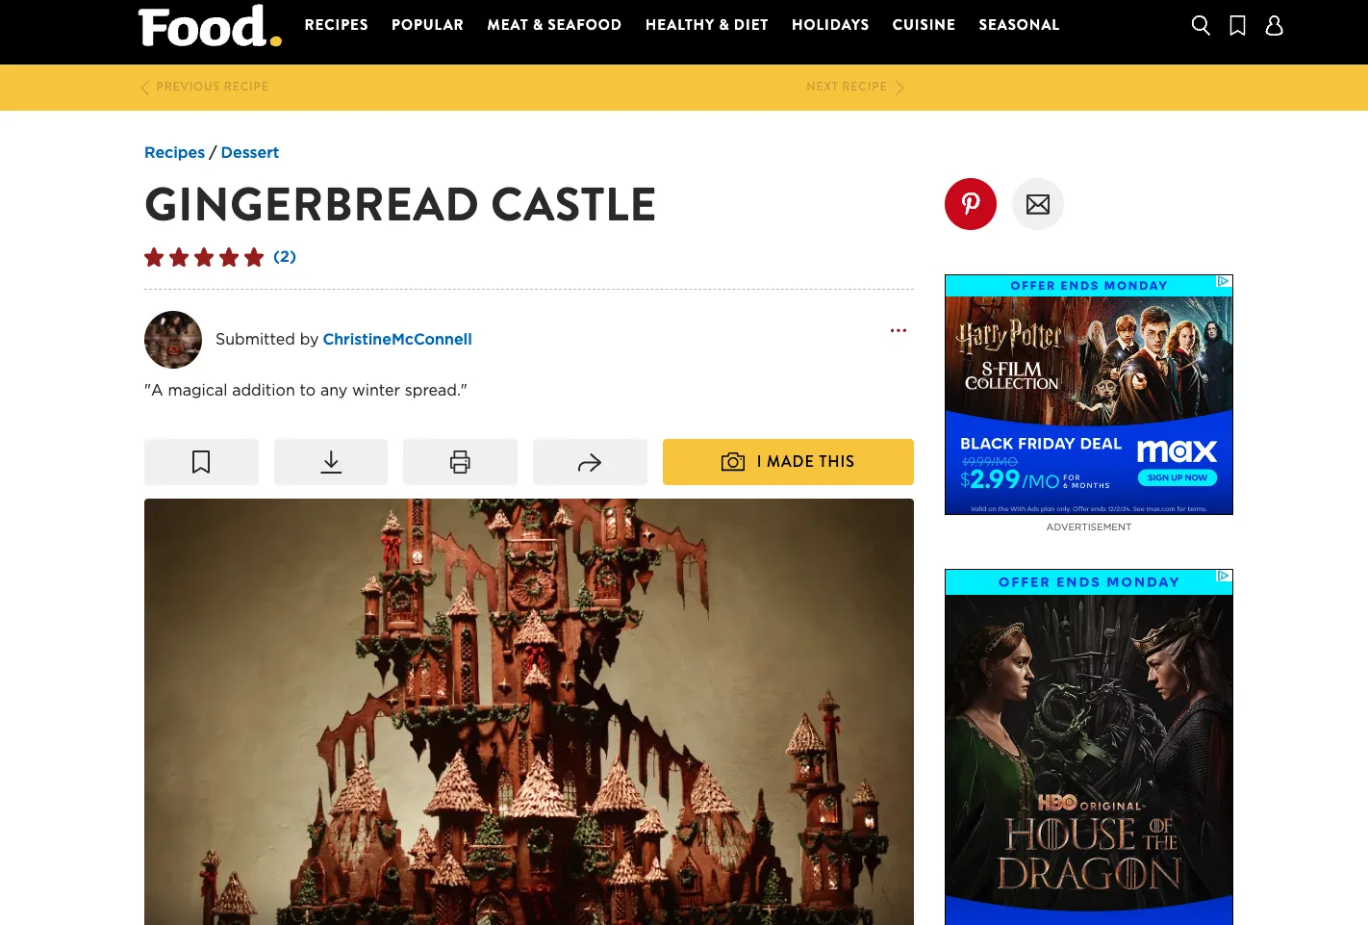The width and height of the screenshot is (1368, 925).
Task: Save recipe with the bookmark button
Action: point(201,462)
